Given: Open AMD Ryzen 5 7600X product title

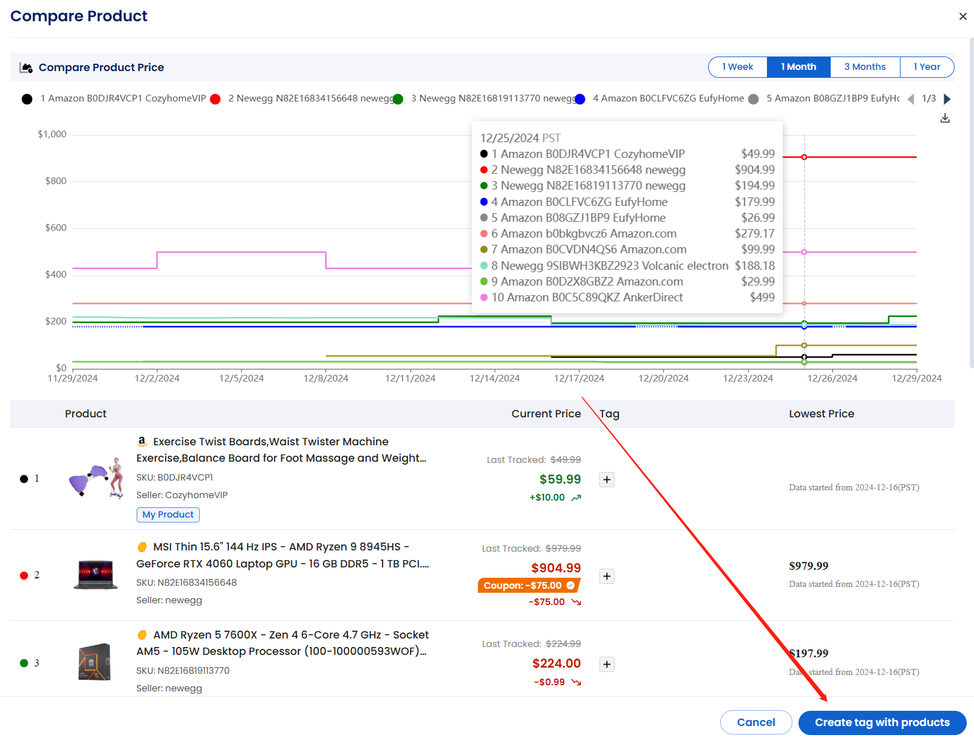Looking at the screenshot, I should pos(282,643).
